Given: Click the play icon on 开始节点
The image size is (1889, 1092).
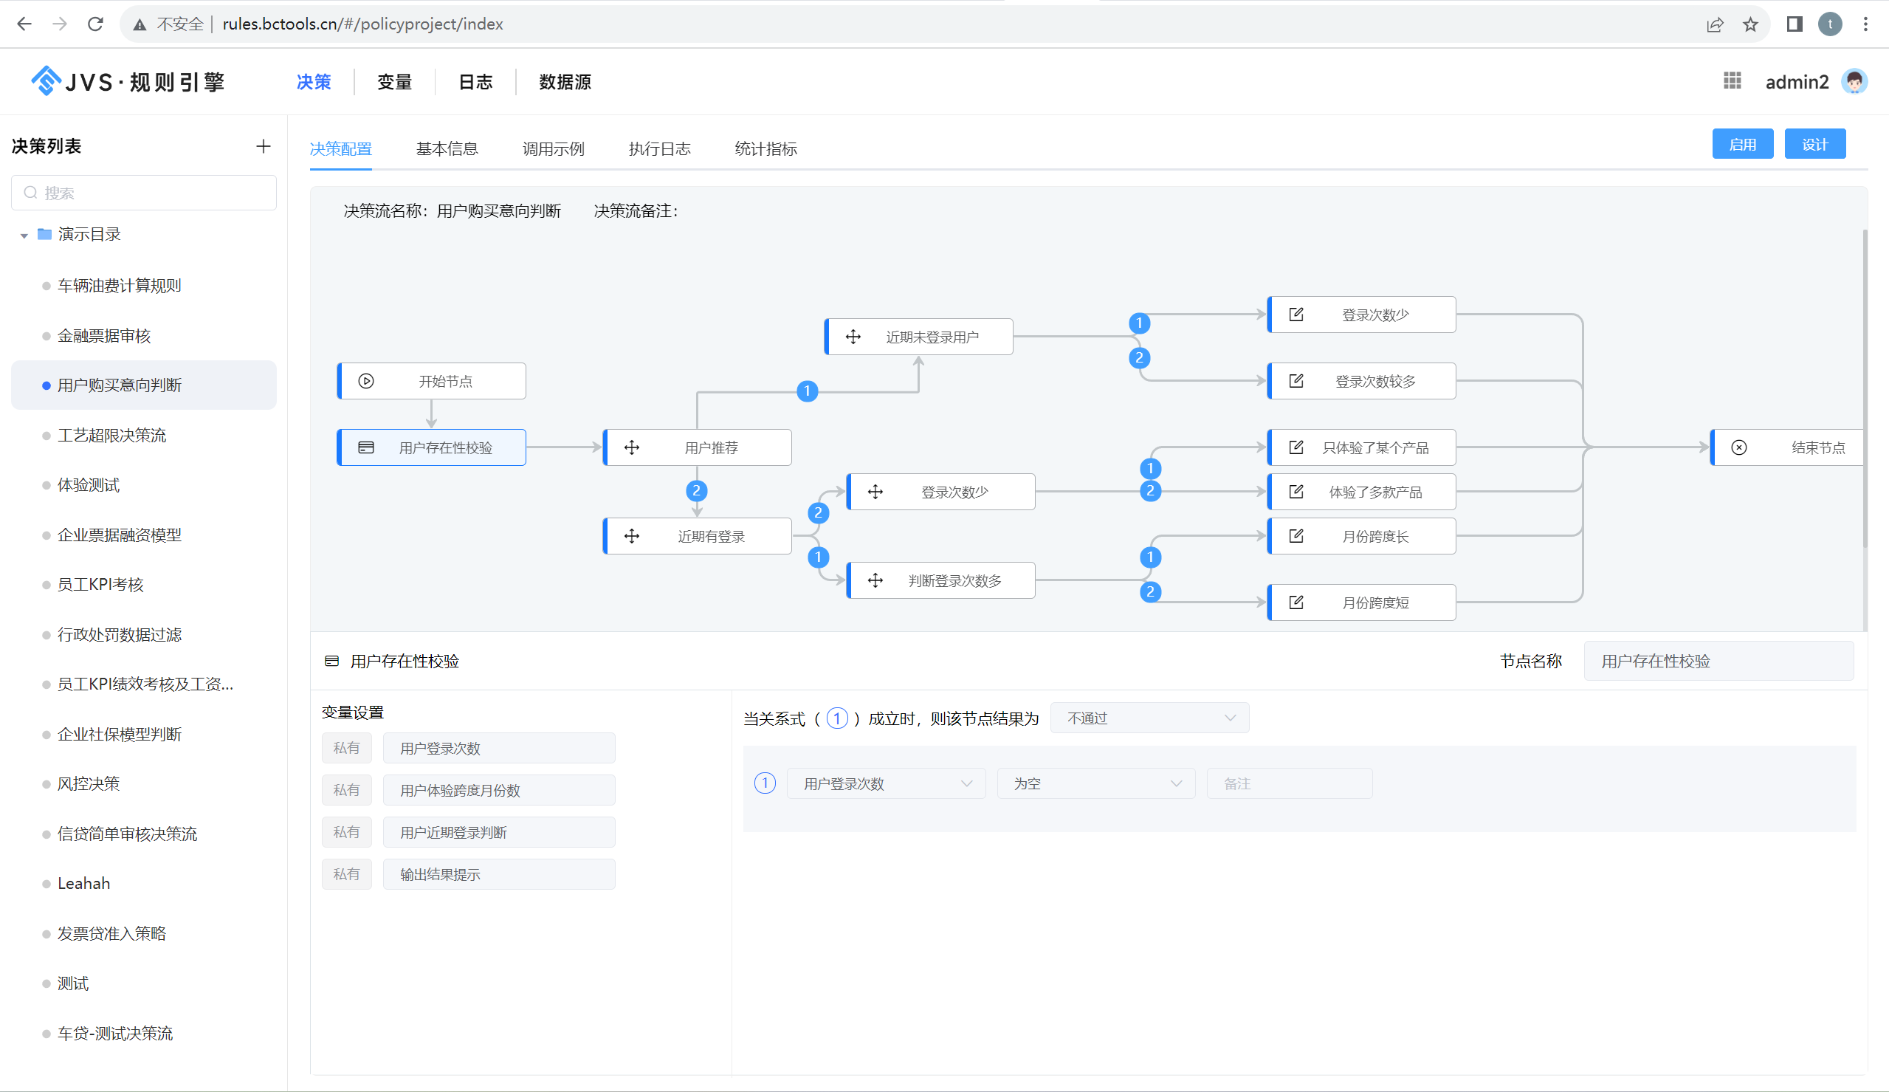Looking at the screenshot, I should coord(366,381).
